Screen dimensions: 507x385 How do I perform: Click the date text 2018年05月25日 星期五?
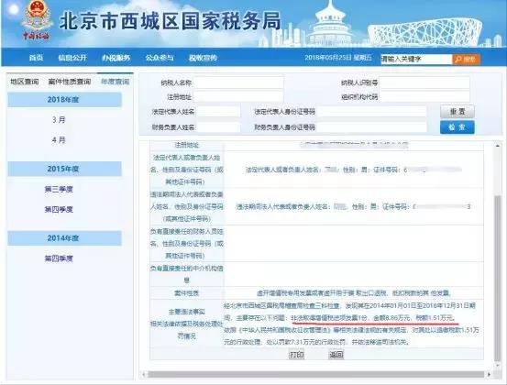(x=338, y=58)
